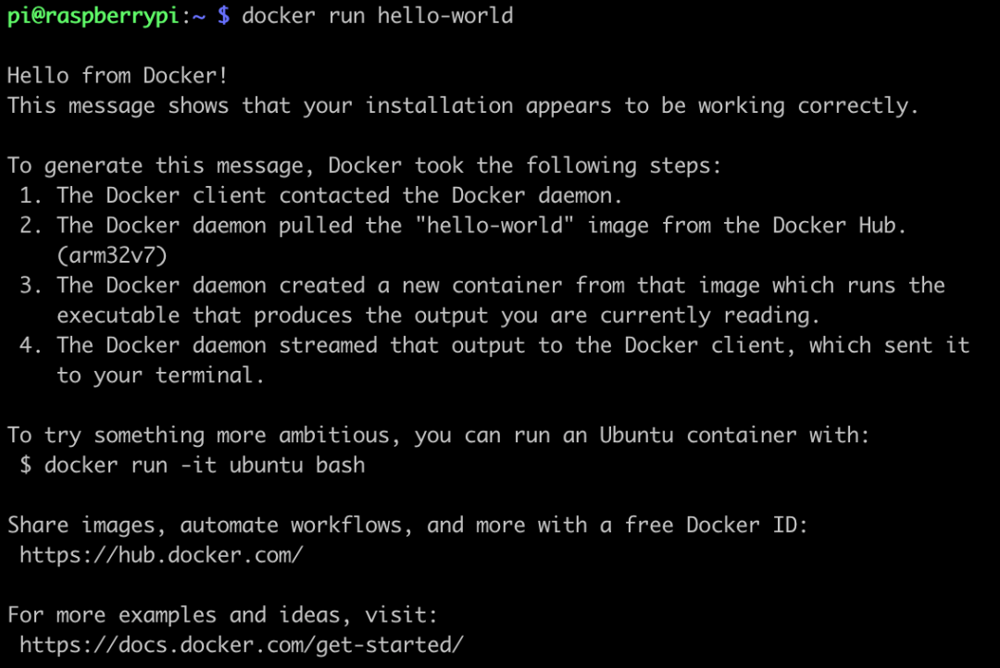Click step 1 about Docker client
The height and width of the screenshot is (668, 1000).
pyautogui.click(x=320, y=195)
